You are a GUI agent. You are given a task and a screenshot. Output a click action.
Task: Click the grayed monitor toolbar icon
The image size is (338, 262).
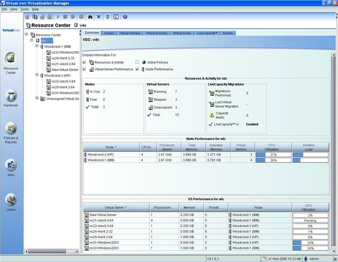73,17
